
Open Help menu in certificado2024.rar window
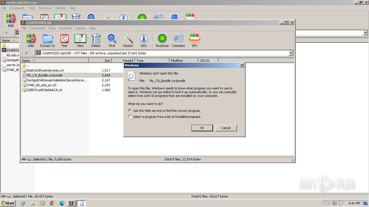pos(72,8)
